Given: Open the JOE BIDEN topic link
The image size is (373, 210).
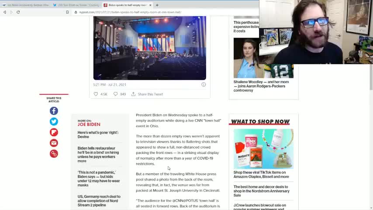Looking at the screenshot, I should click(x=89, y=124).
